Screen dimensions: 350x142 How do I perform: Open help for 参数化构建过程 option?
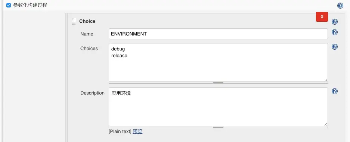coord(340,6)
